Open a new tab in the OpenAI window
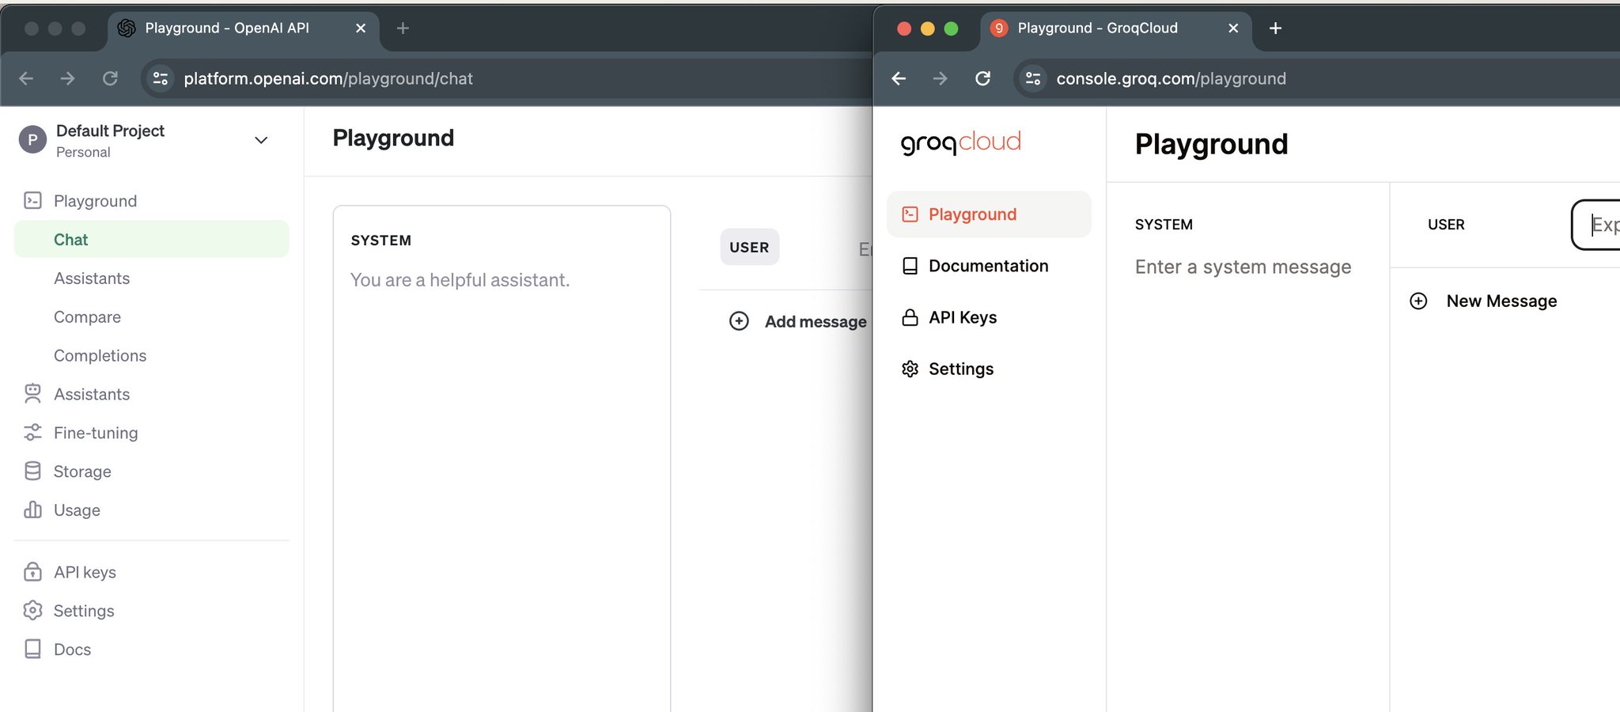This screenshot has width=1620, height=712. [x=403, y=28]
